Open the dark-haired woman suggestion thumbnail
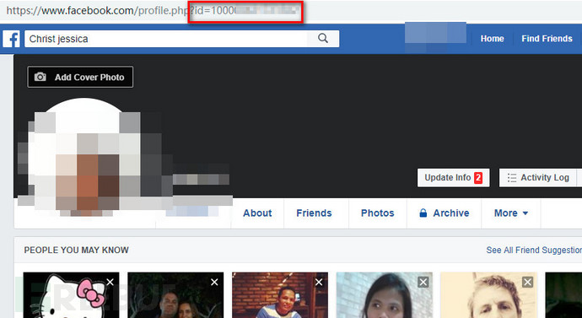582x318 pixels. click(x=384, y=295)
